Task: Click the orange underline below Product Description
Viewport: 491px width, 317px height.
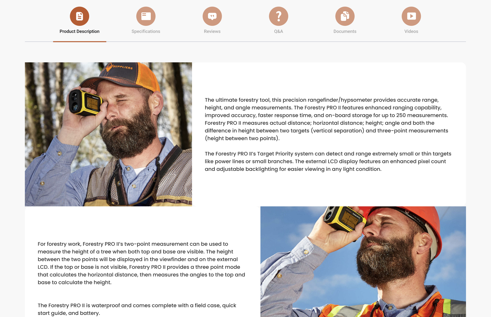Action: coord(80,41)
